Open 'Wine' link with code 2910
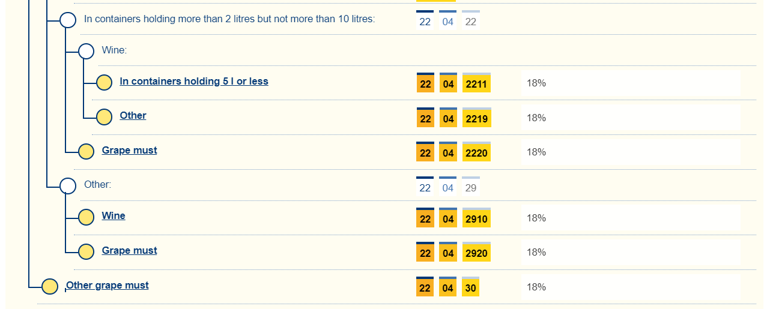Image resolution: width=764 pixels, height=309 pixels. click(x=114, y=215)
